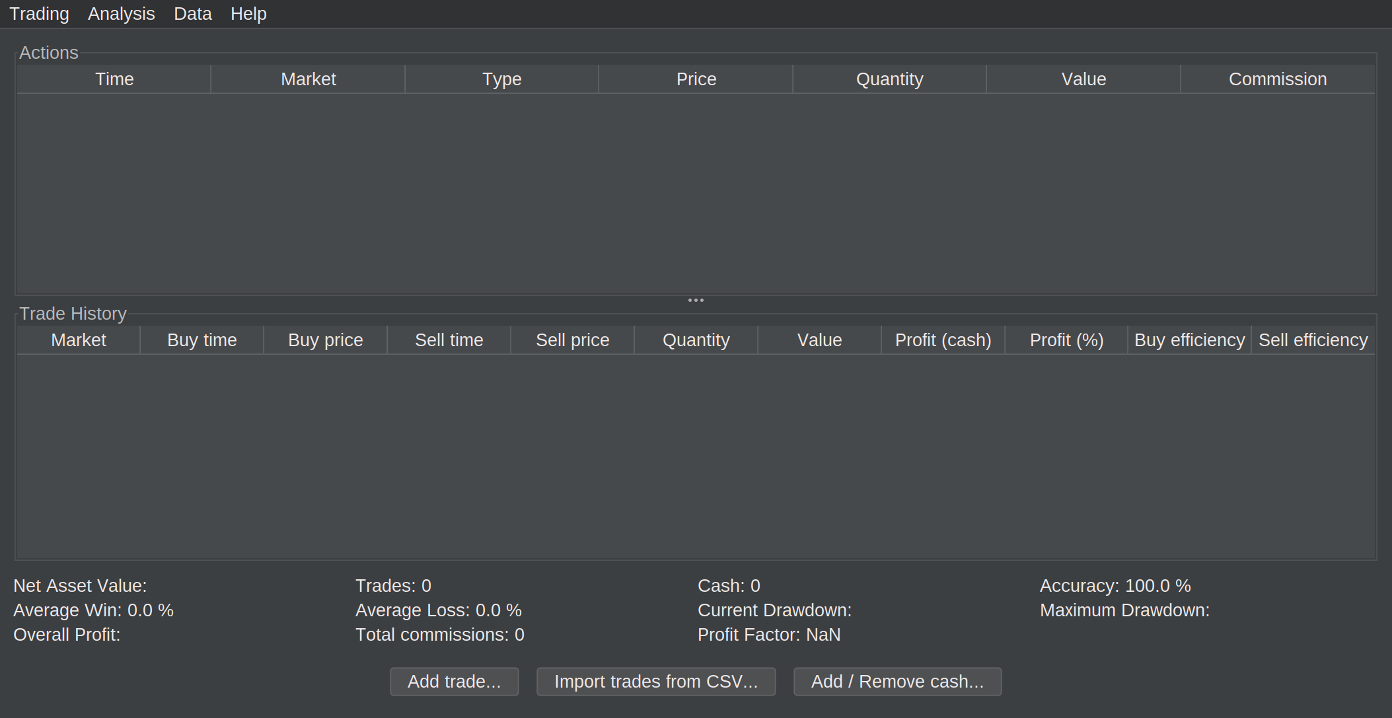Sort Trade History by Buy efficiency
1392x718 pixels.
(x=1190, y=340)
